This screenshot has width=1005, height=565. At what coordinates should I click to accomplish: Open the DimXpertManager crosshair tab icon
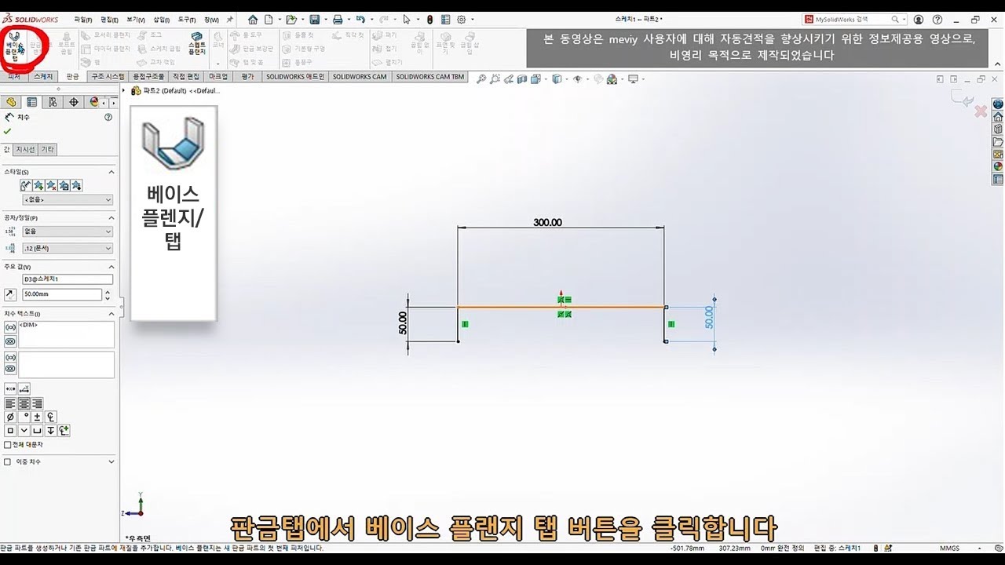pos(74,102)
